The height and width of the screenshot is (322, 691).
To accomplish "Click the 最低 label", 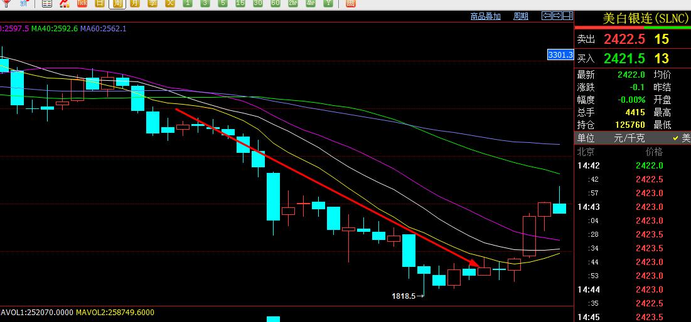I will tap(662, 125).
